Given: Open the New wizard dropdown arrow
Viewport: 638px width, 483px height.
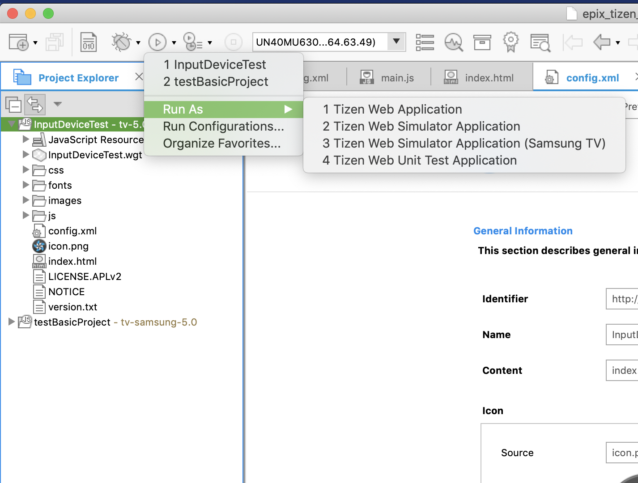Looking at the screenshot, I should 35,43.
